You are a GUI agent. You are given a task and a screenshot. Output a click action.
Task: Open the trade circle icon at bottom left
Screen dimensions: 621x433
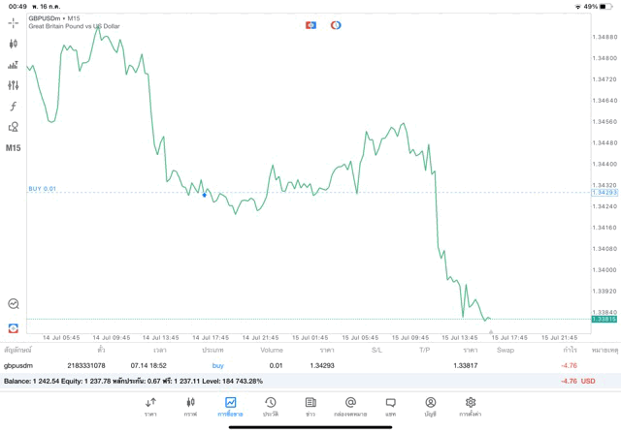[x=14, y=303]
